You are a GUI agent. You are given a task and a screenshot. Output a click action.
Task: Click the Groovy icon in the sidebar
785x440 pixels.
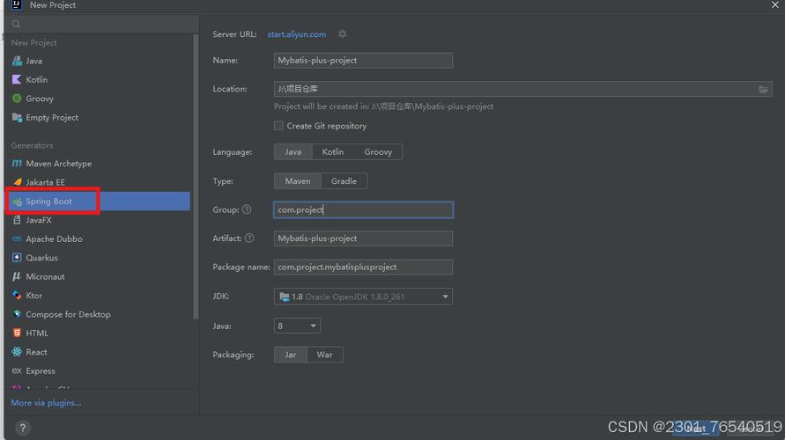tap(17, 99)
